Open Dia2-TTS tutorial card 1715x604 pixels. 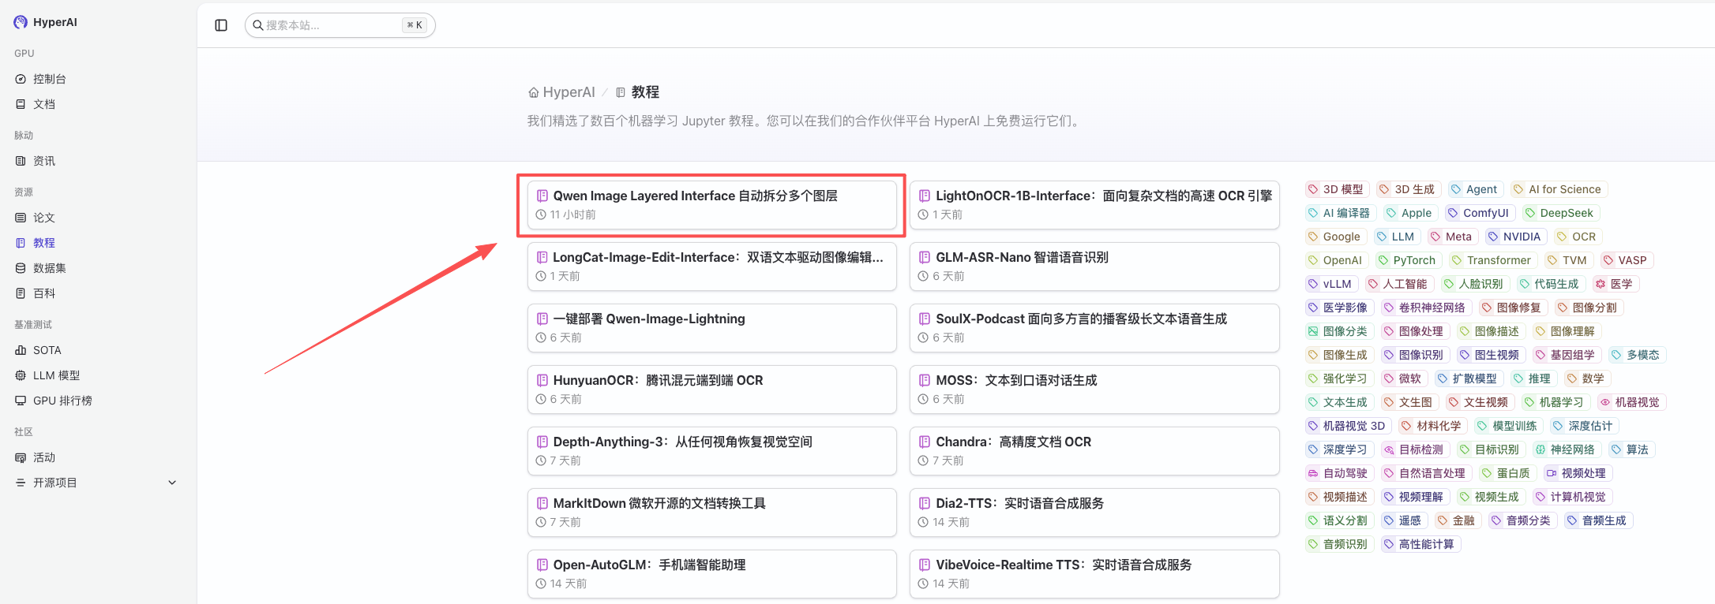coord(1094,513)
